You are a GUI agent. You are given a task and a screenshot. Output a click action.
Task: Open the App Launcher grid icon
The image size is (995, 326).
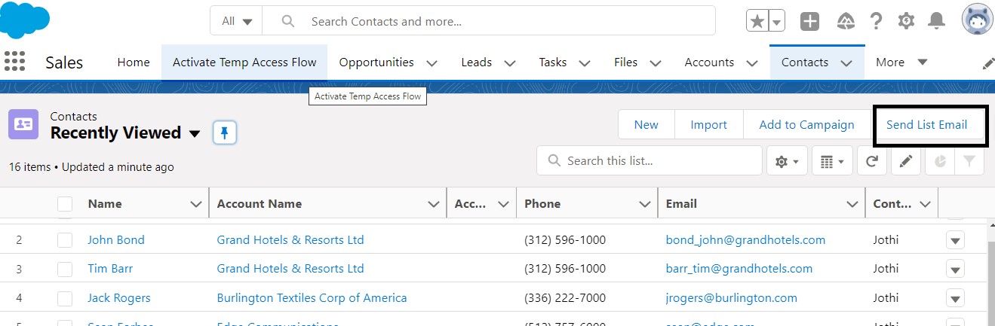pyautogui.click(x=15, y=62)
